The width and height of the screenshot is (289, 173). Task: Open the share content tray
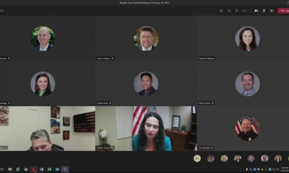(x=271, y=11)
